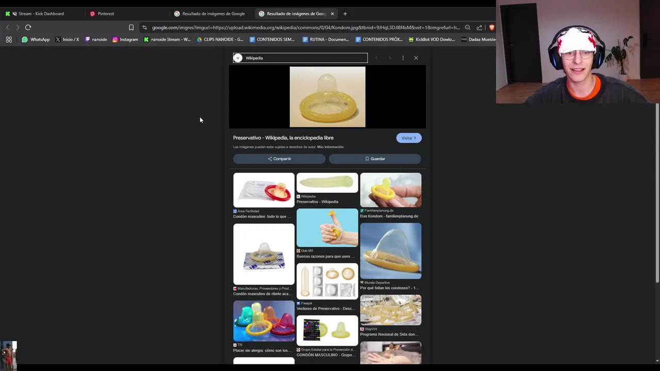Open nanoide Stream Kick bookmark
The height and width of the screenshot is (371, 660).
pos(167,39)
